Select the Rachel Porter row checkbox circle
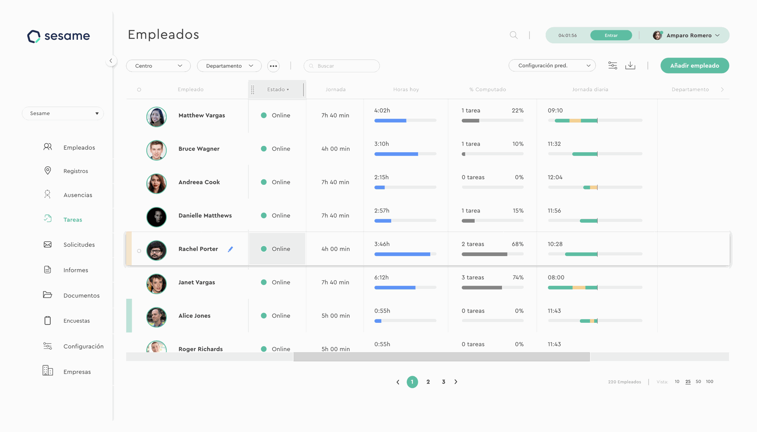 coord(139,251)
